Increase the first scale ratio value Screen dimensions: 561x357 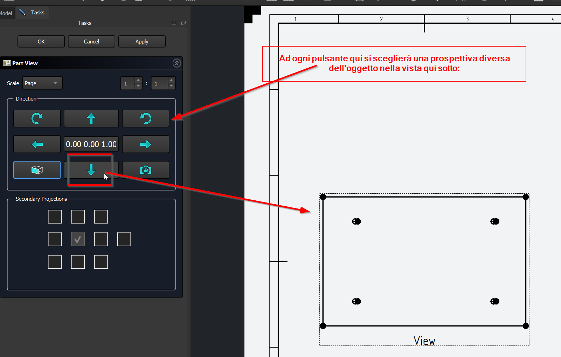click(138, 81)
